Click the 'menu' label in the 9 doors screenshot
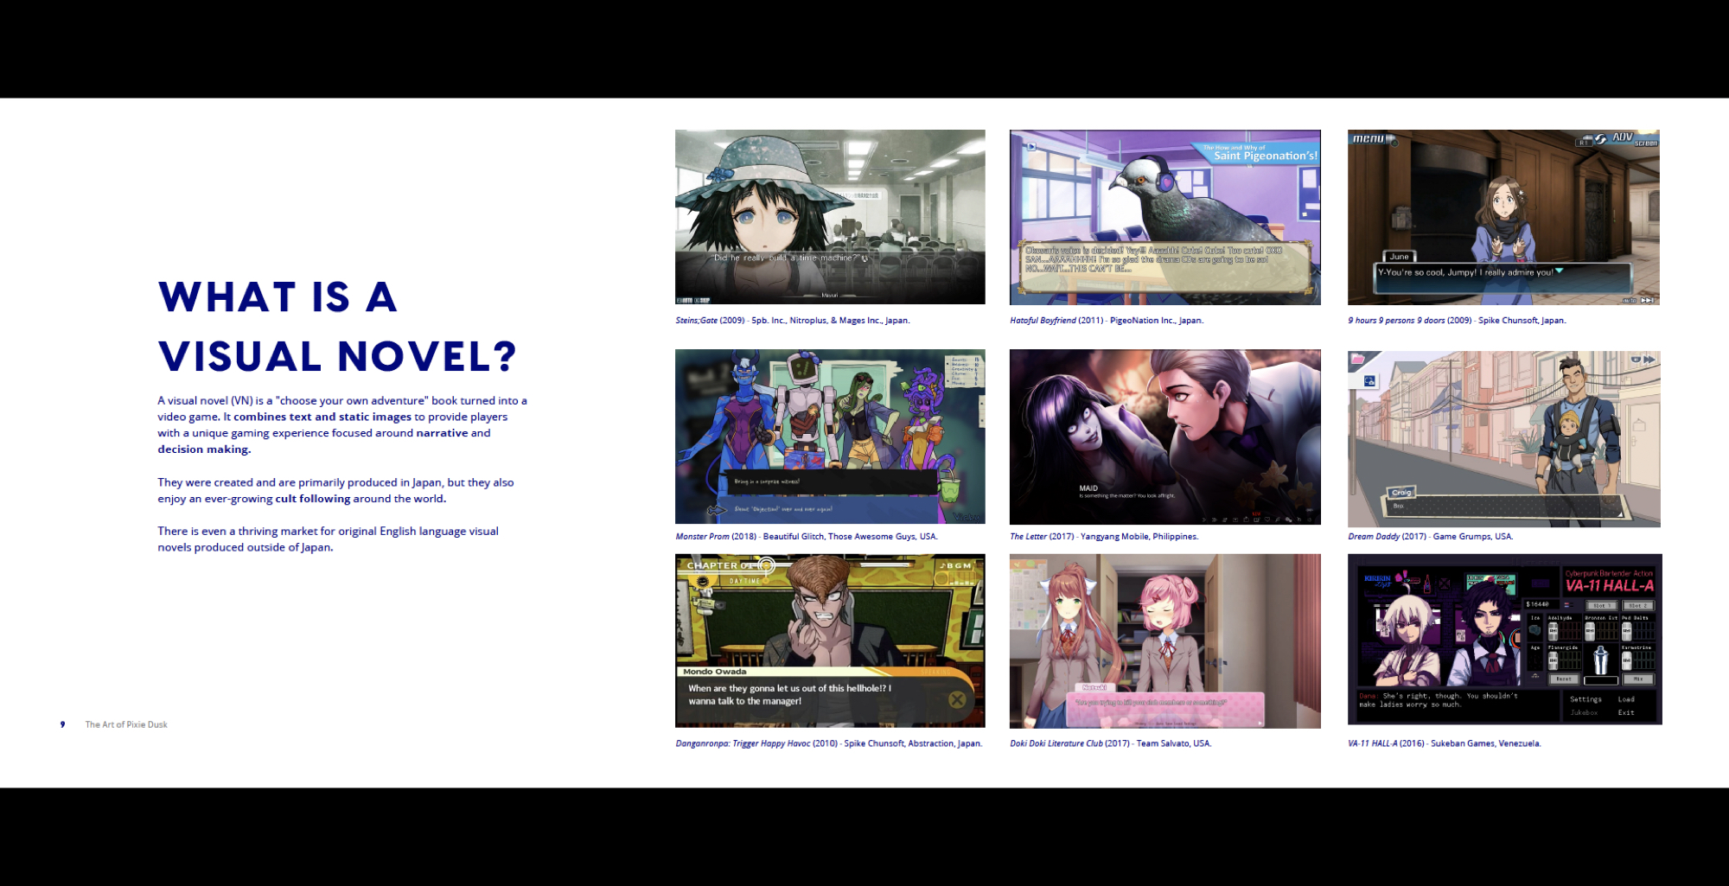The height and width of the screenshot is (886, 1729). click(x=1369, y=138)
